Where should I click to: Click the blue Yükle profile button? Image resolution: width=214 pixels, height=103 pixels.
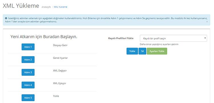pos(132,51)
